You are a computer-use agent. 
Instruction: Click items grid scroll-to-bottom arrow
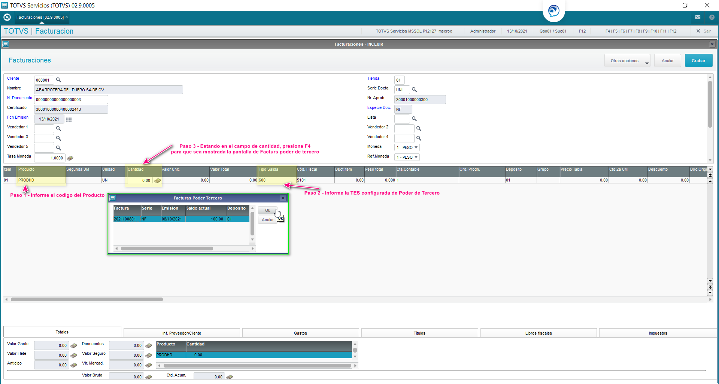(x=710, y=293)
